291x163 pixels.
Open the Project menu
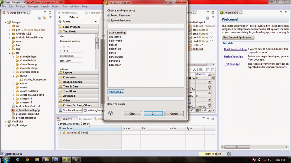[56, 6]
